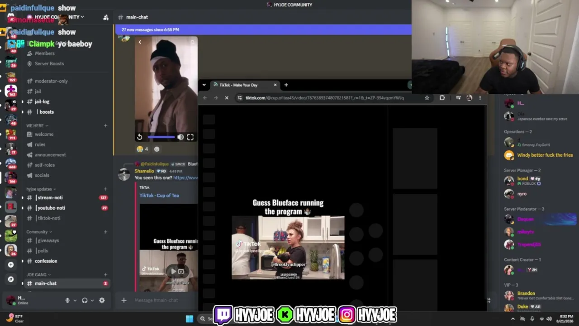Collapse the JOE GANG category
The image size is (579, 326).
coord(38,275)
